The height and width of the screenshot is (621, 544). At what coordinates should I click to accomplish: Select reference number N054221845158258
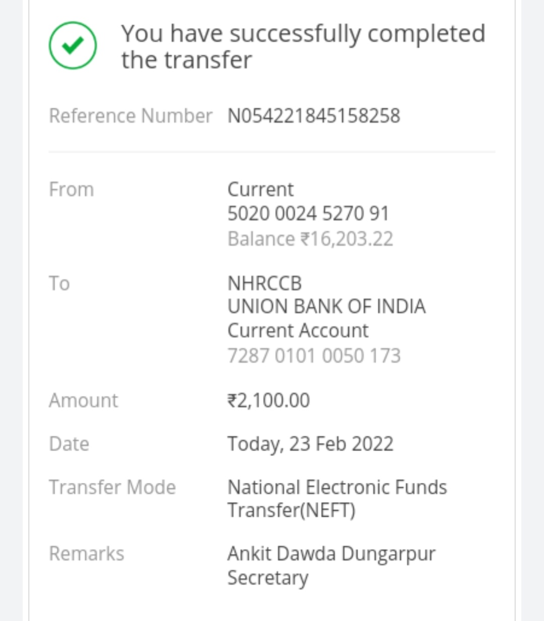point(314,116)
